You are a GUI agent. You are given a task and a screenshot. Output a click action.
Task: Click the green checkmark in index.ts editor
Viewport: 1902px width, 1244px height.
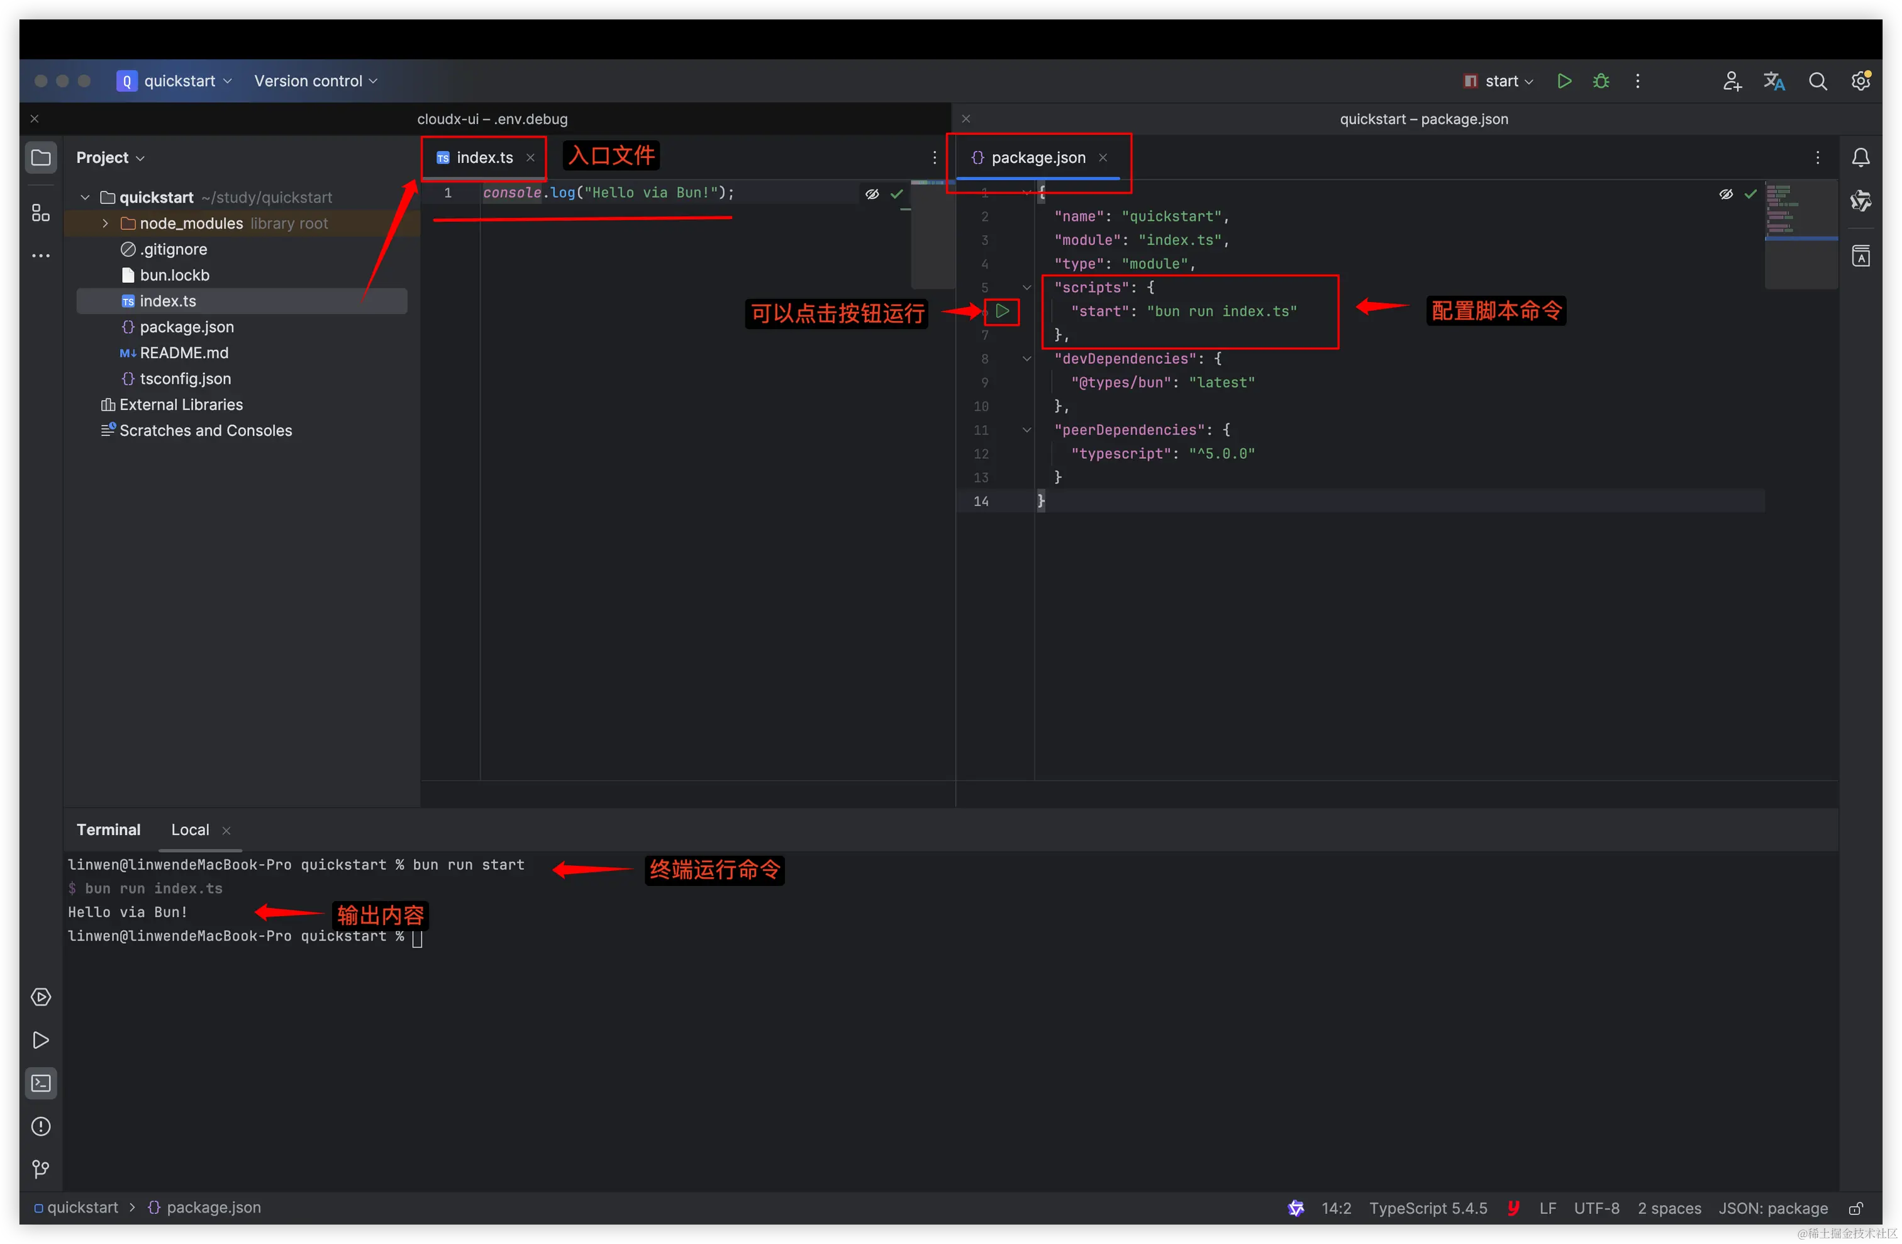(897, 193)
